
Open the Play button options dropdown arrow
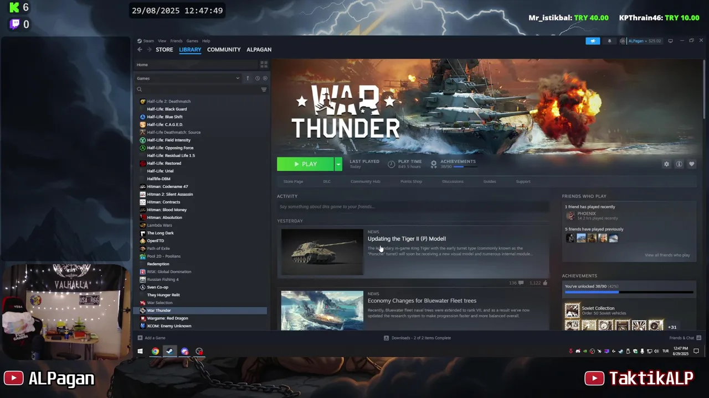pyautogui.click(x=338, y=164)
